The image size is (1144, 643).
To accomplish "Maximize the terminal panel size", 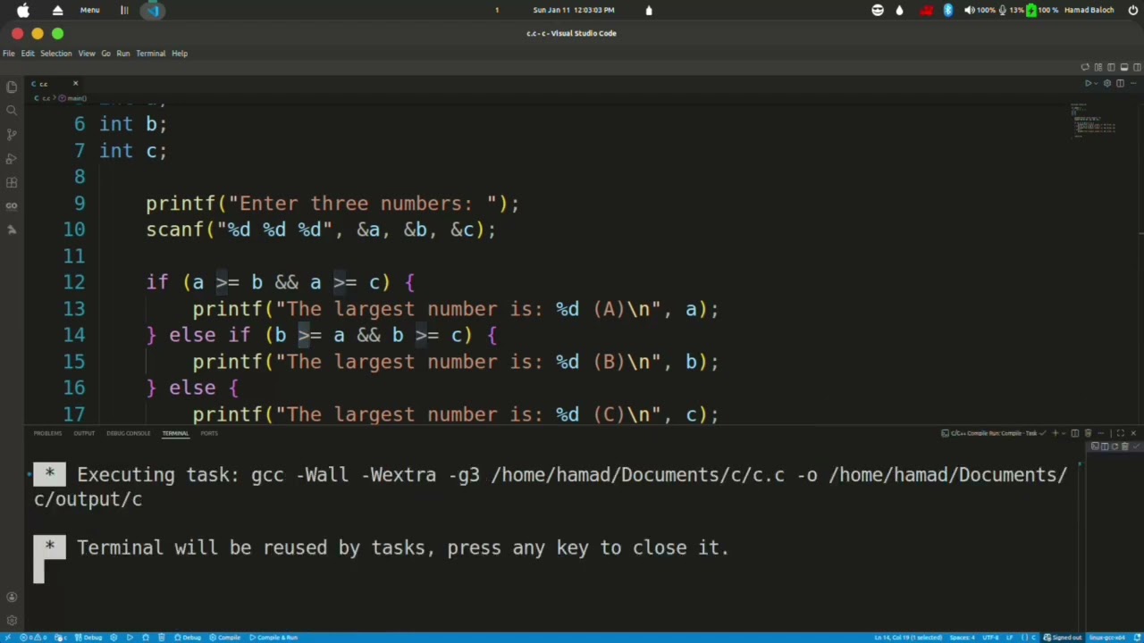I will pos(1120,433).
